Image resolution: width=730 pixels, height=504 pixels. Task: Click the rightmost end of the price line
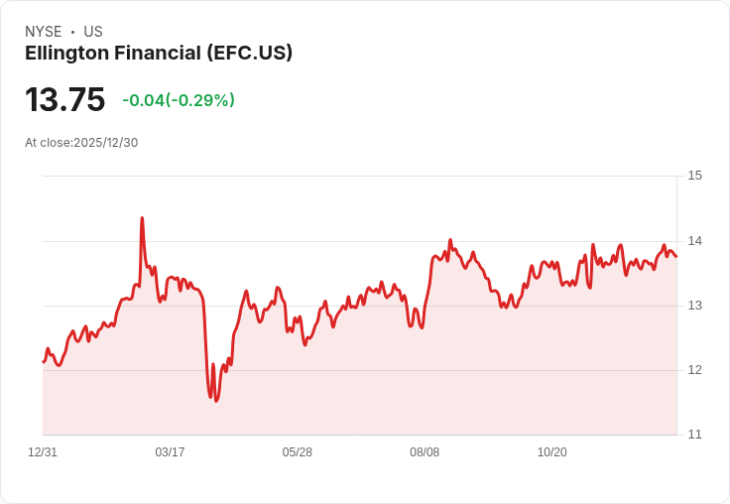tap(676, 257)
